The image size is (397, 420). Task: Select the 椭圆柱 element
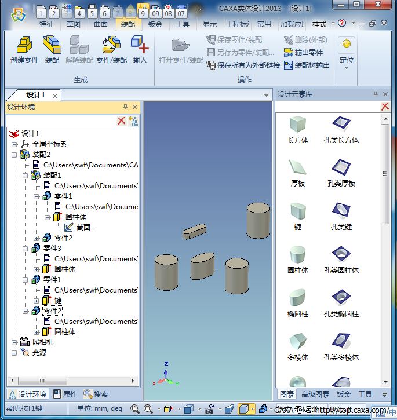[298, 304]
